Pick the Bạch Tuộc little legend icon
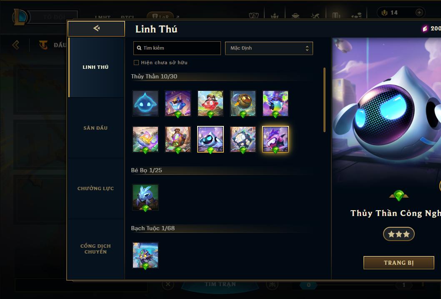 145,255
